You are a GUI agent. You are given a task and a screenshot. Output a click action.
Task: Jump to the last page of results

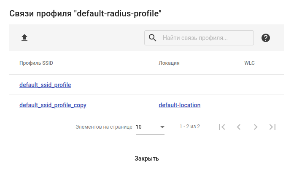pos(272,127)
